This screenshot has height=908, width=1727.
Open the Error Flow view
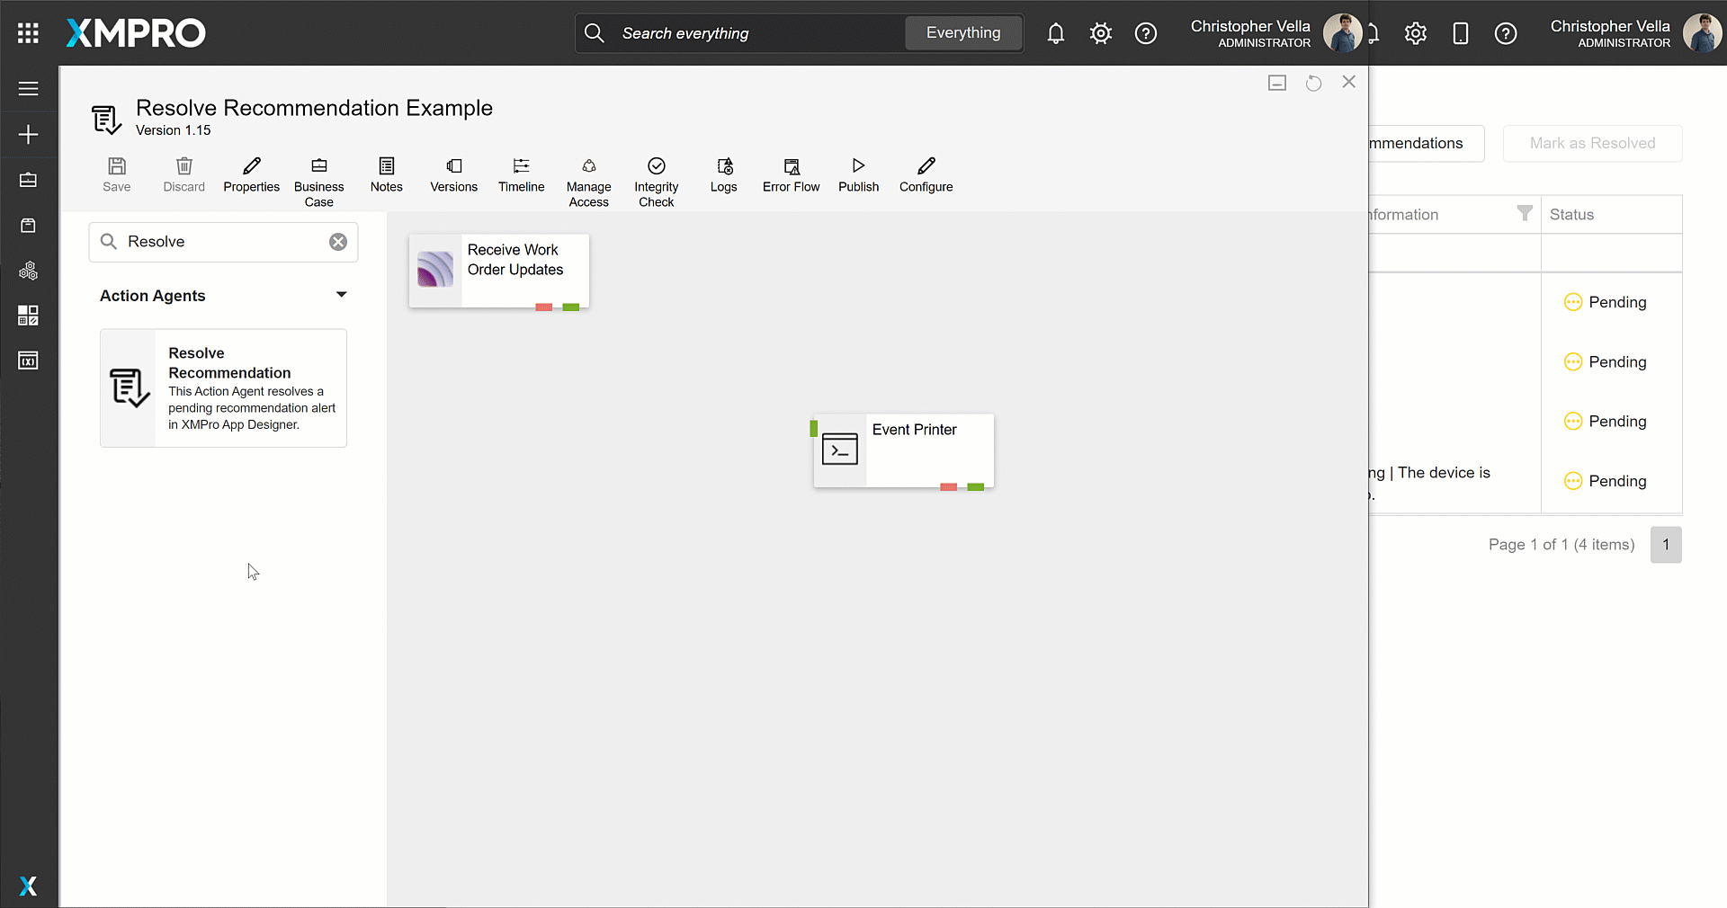pyautogui.click(x=791, y=174)
